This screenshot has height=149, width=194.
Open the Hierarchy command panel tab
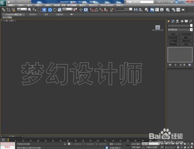coord(177,21)
